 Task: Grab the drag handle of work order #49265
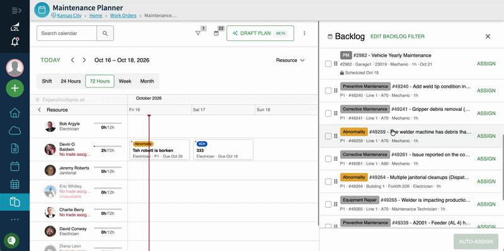(336, 204)
